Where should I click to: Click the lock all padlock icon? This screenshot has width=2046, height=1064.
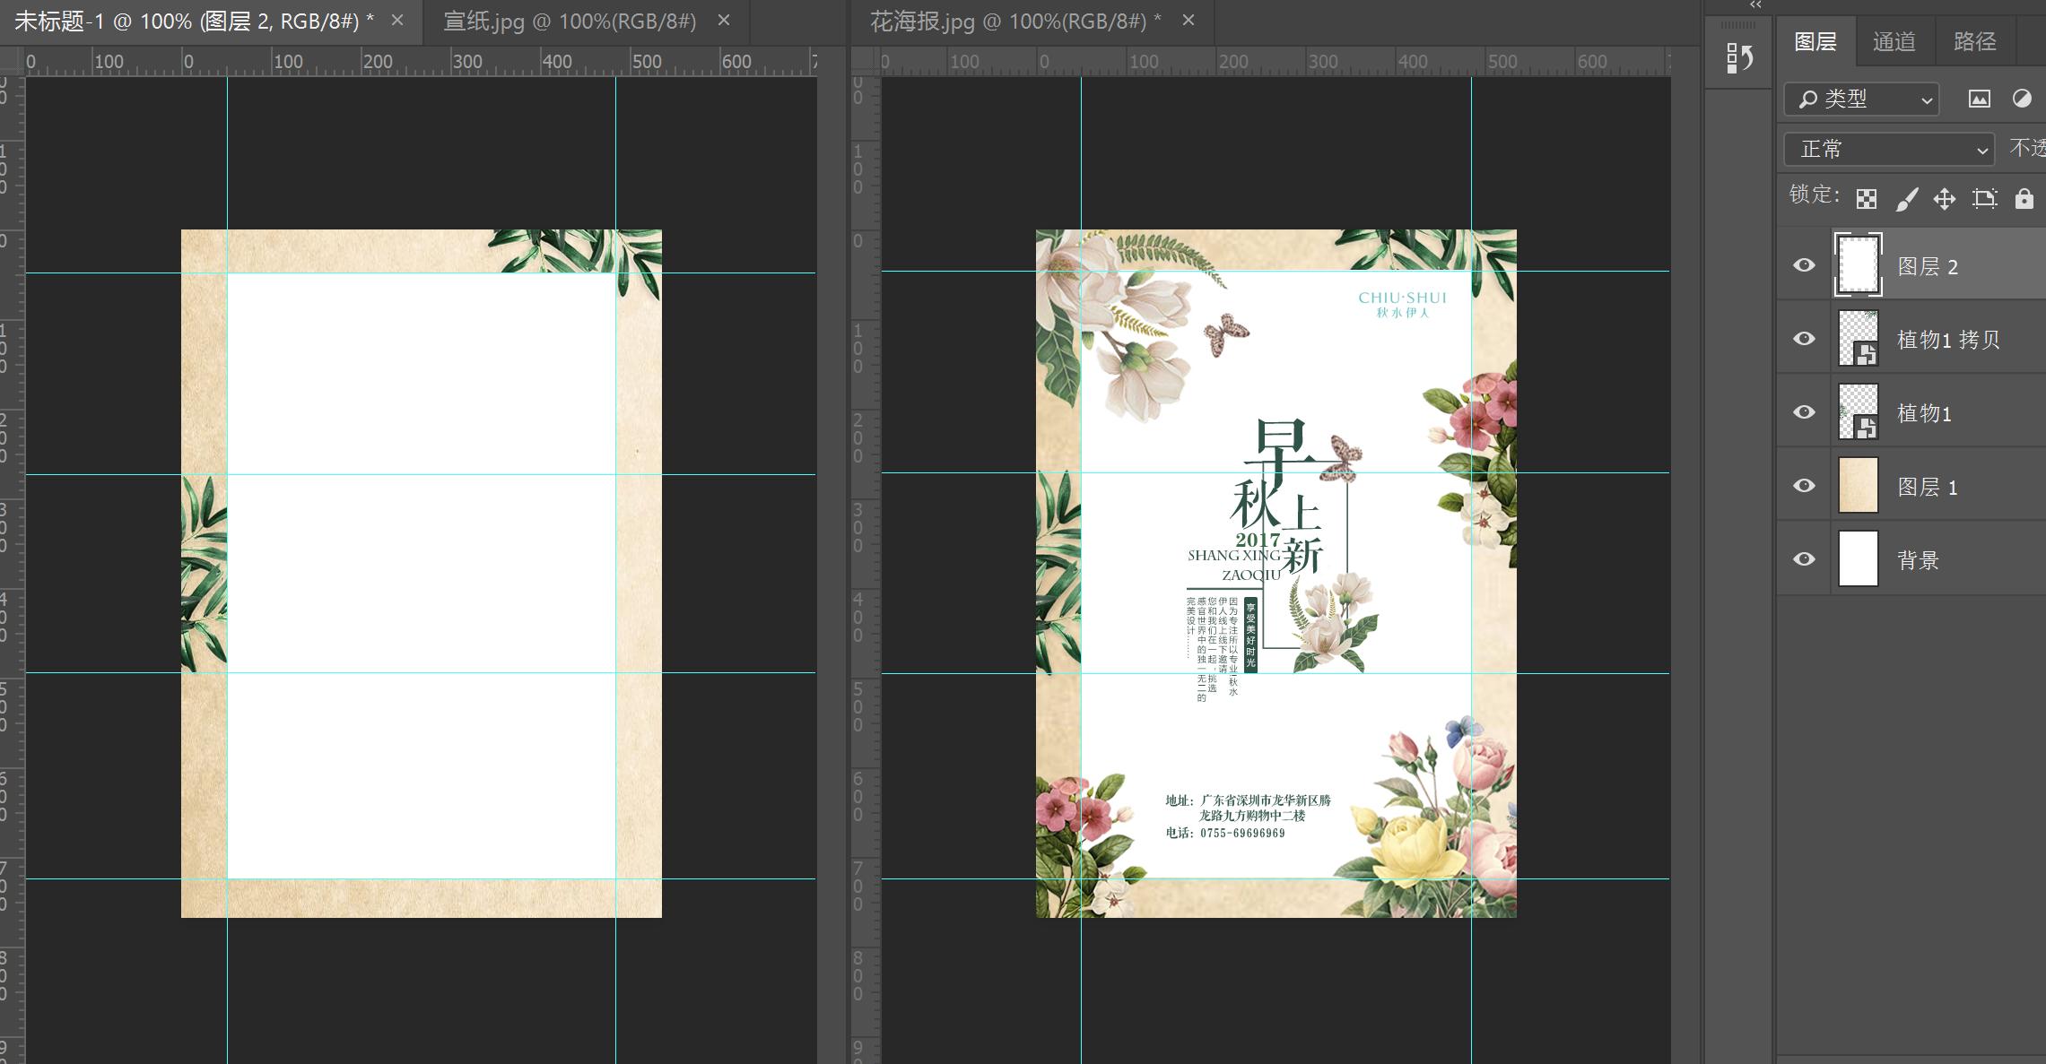click(2024, 199)
